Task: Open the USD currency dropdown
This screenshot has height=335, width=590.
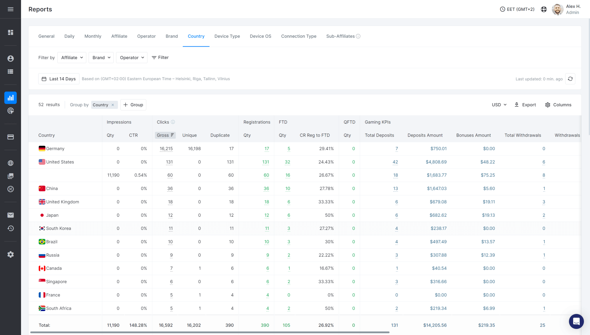Action: pos(499,105)
